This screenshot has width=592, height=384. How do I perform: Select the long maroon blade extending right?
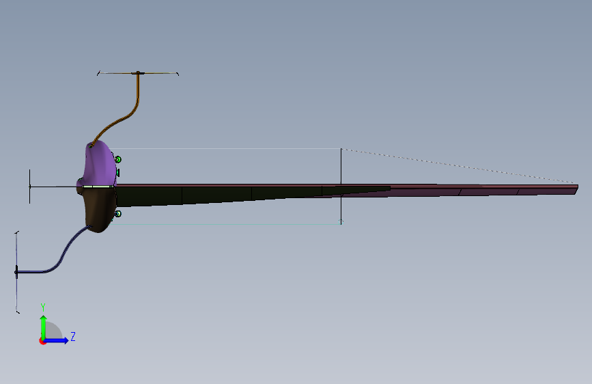[483, 189]
